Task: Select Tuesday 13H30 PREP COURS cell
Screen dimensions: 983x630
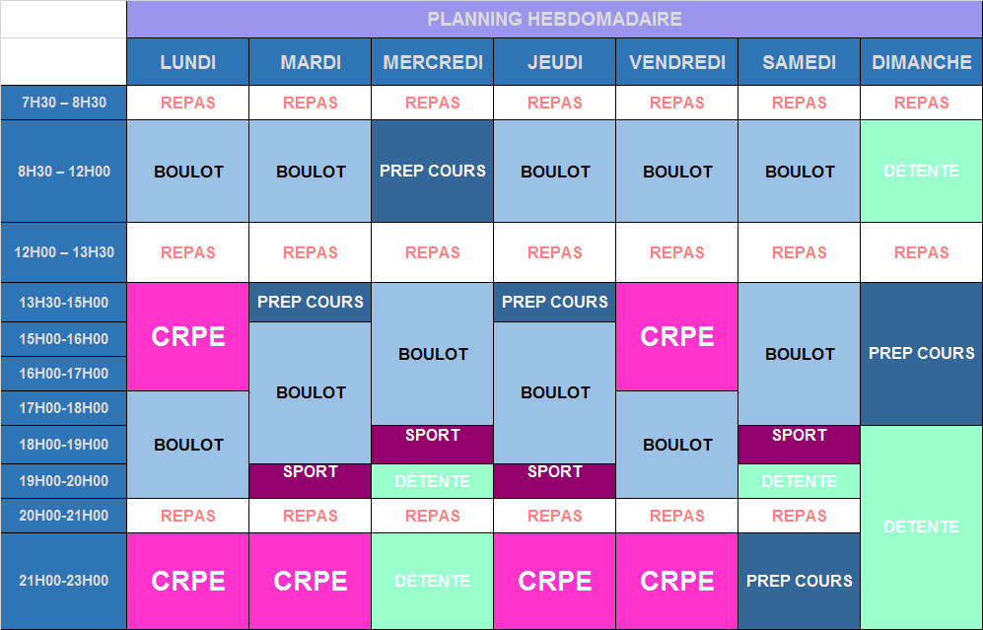Action: tap(311, 302)
